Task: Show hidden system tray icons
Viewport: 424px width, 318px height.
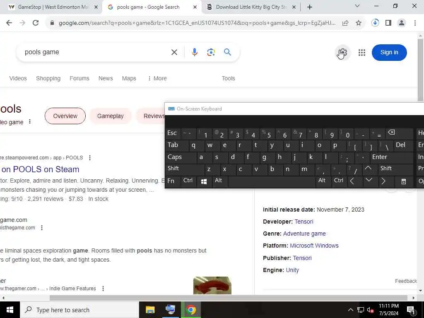Action: pos(350,310)
